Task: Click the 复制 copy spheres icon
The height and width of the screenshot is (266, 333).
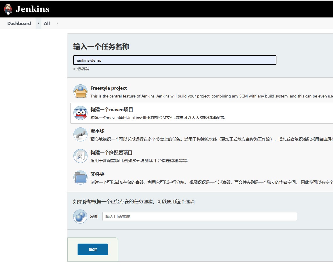Action: [80, 217]
